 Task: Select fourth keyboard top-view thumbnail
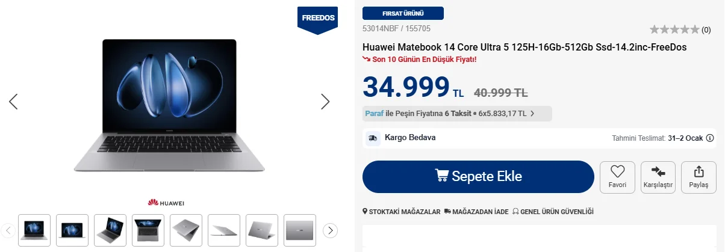pos(148,230)
